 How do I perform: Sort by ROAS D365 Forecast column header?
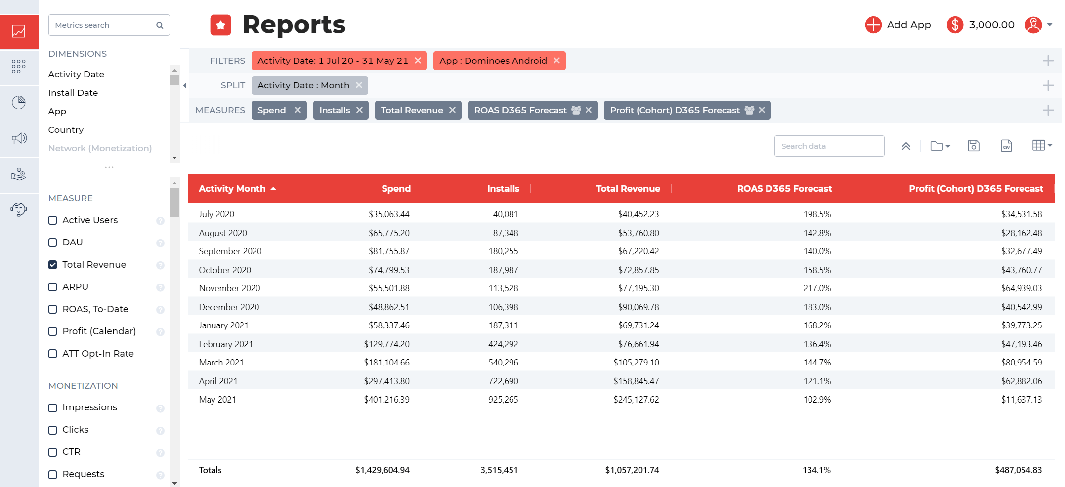click(784, 188)
